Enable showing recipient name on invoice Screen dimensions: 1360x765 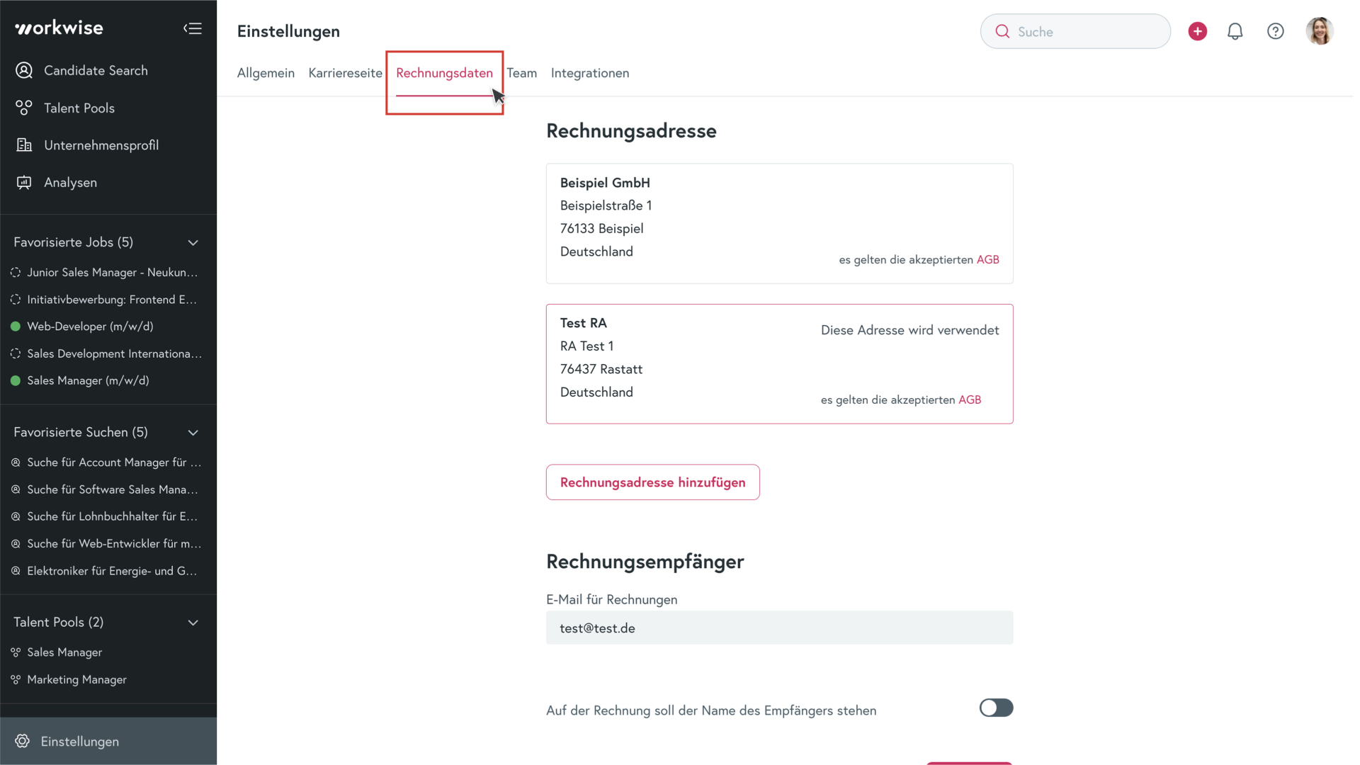point(996,708)
